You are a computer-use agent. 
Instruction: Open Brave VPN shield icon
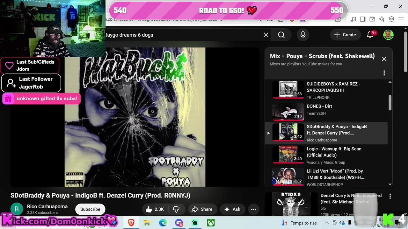coord(391,19)
